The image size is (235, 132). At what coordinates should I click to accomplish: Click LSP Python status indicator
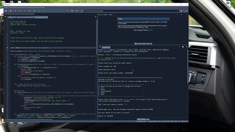pos(141,121)
